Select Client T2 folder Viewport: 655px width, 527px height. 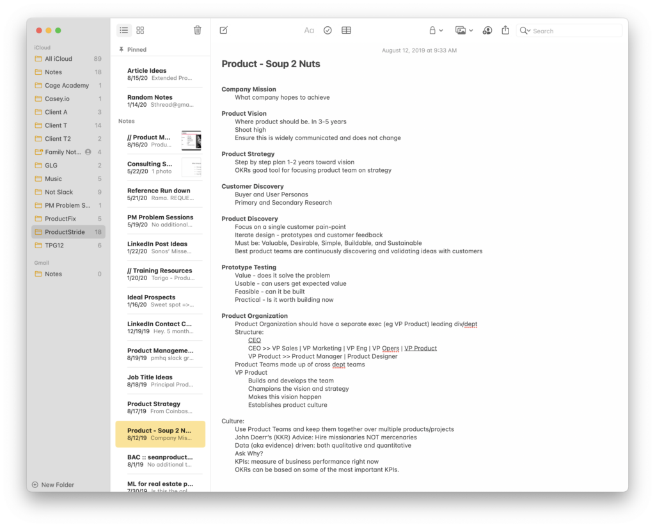pyautogui.click(x=68, y=139)
